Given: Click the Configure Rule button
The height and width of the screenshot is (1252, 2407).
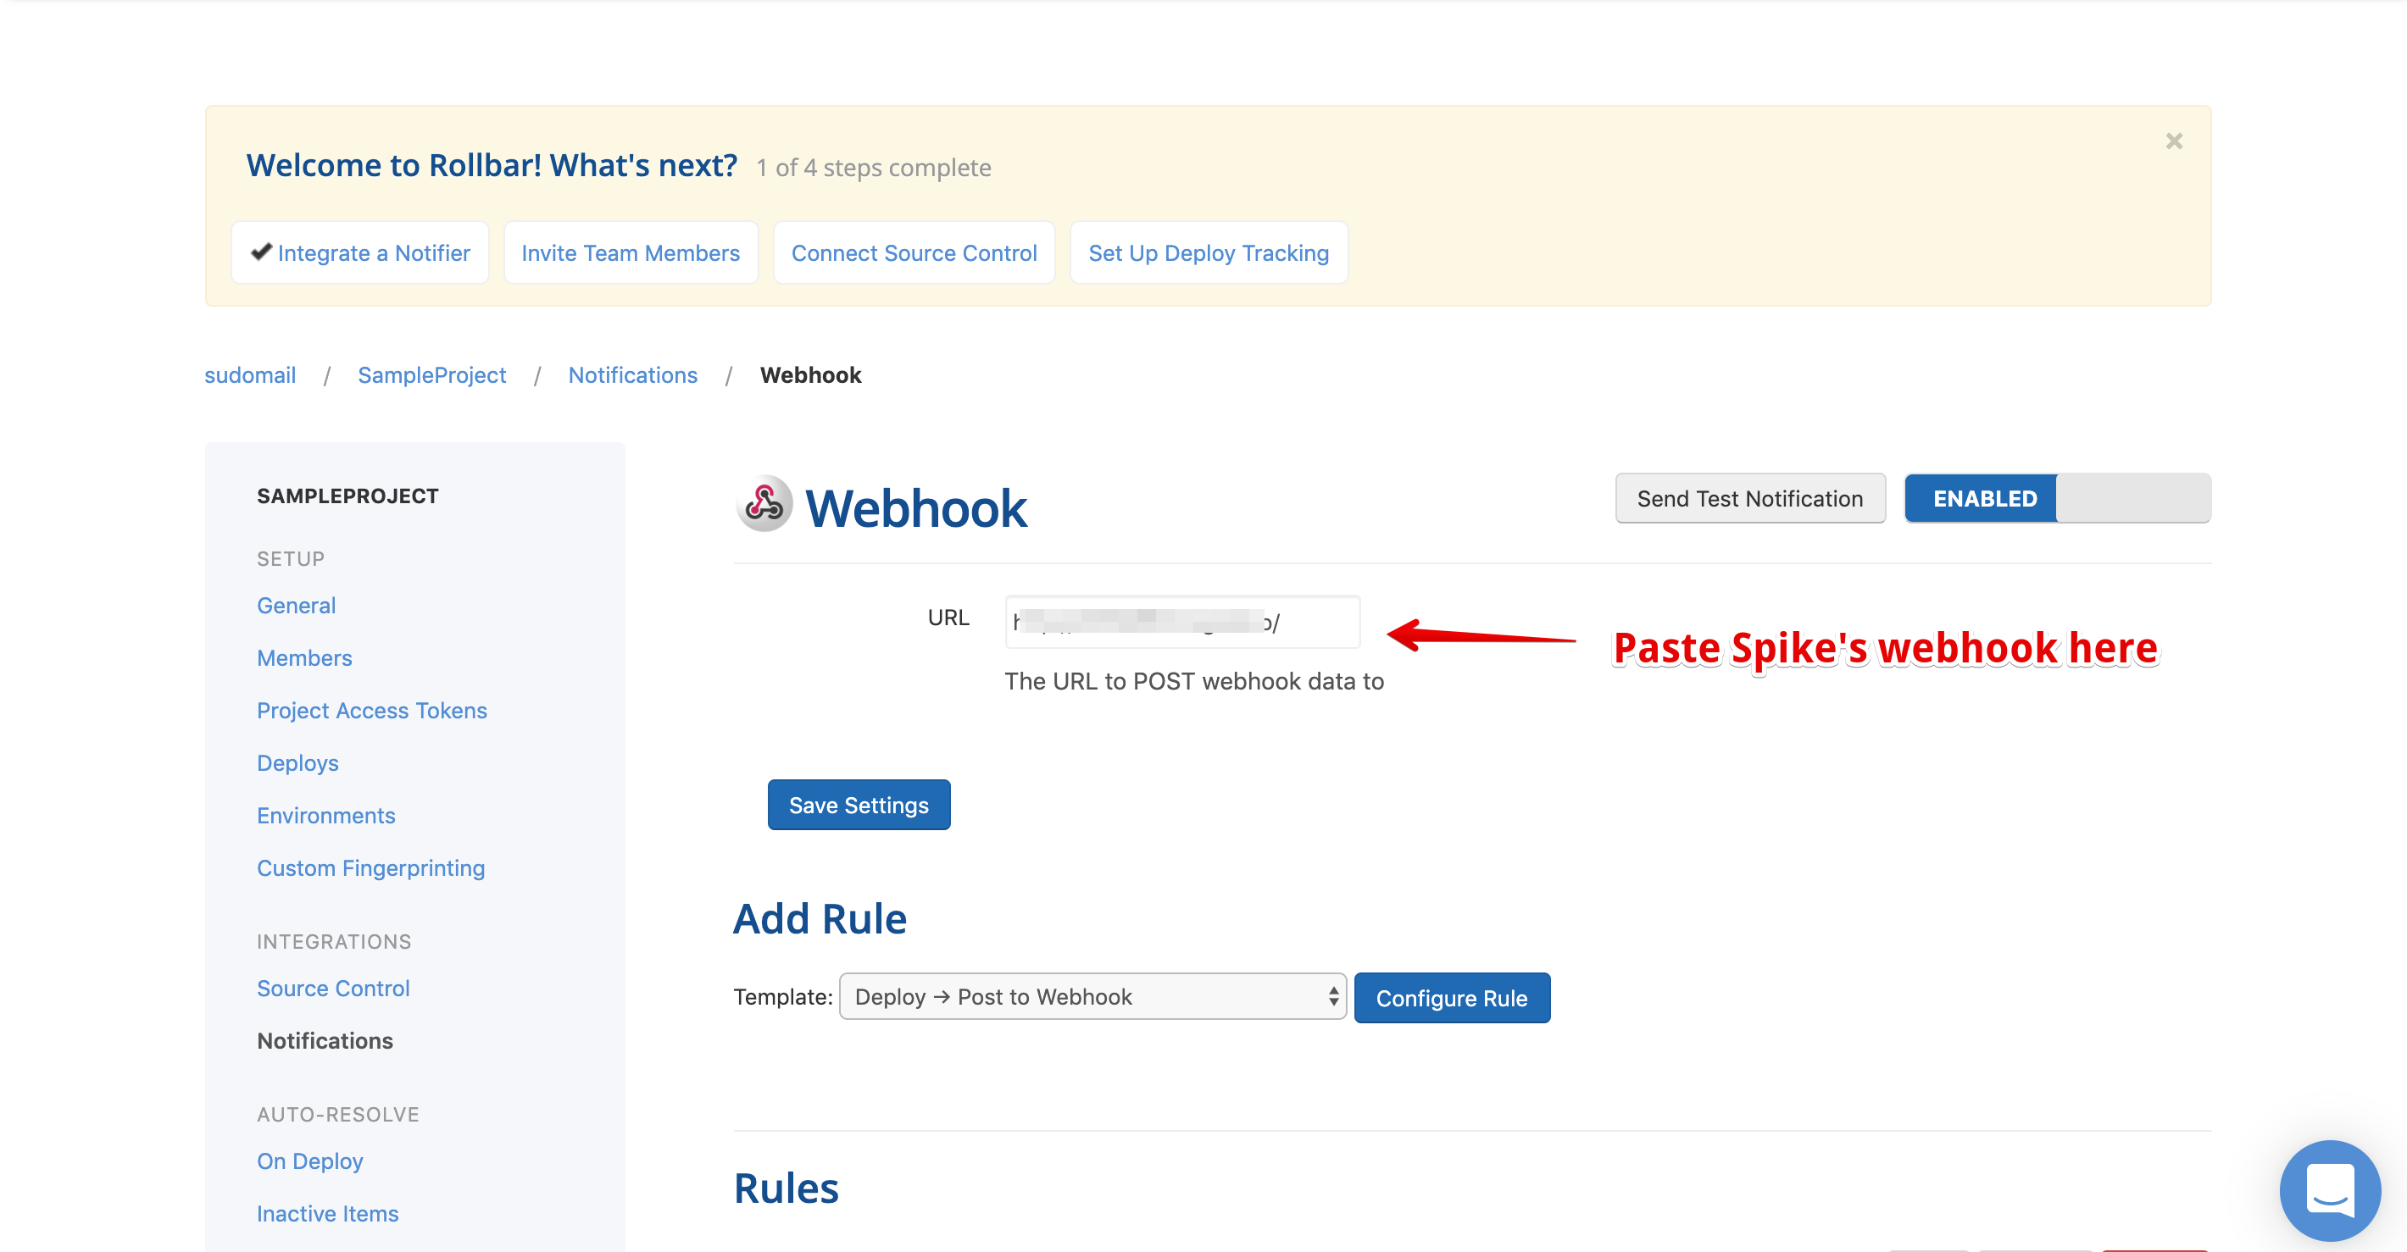Looking at the screenshot, I should pyautogui.click(x=1451, y=998).
